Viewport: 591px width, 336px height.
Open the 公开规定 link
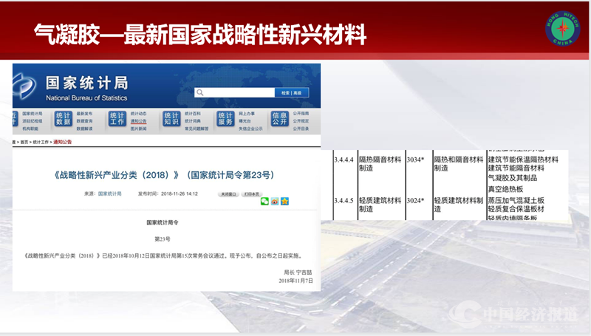tap(301, 121)
